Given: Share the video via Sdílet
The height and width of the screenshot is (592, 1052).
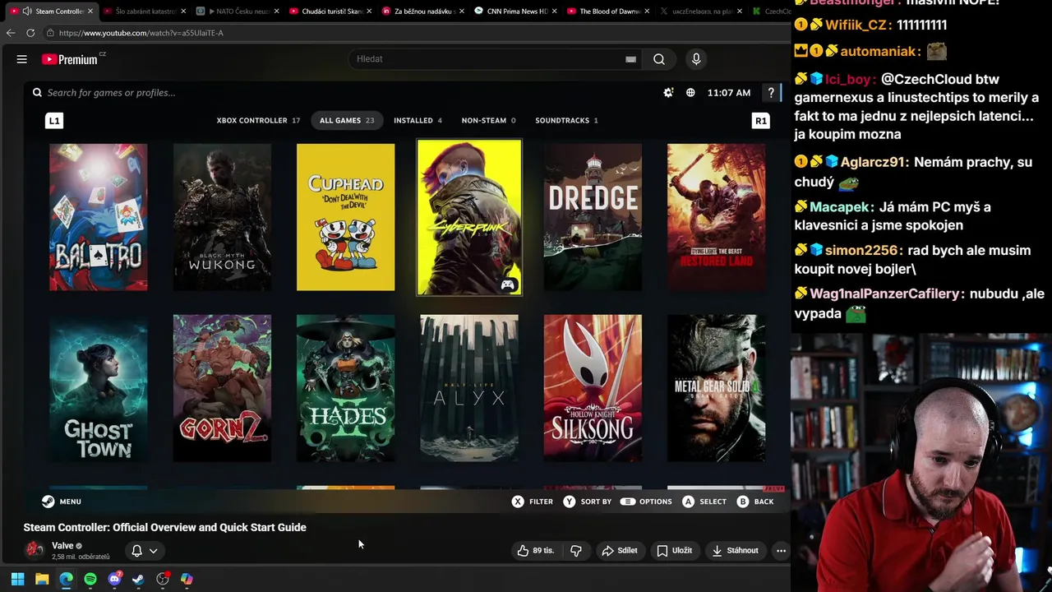Looking at the screenshot, I should [620, 551].
